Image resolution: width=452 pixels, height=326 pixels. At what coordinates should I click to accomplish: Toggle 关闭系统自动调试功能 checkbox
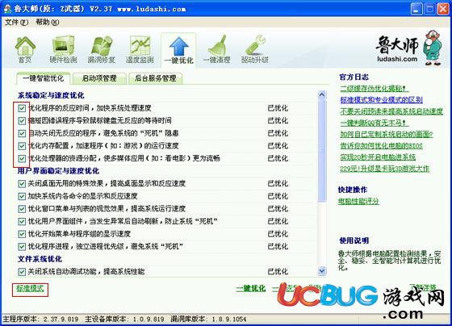click(x=22, y=271)
